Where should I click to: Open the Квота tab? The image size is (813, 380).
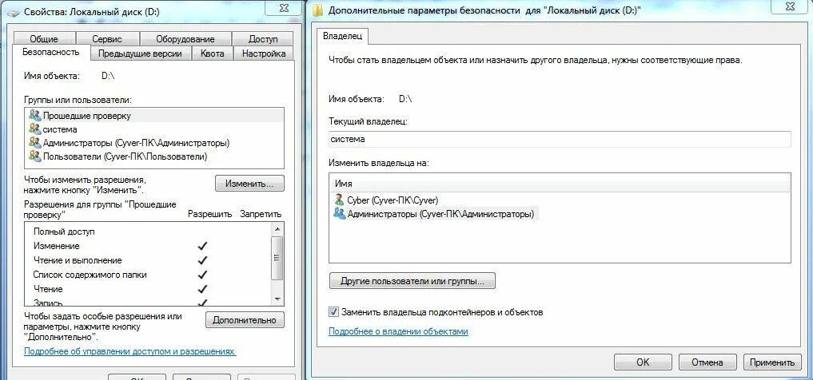pos(213,53)
